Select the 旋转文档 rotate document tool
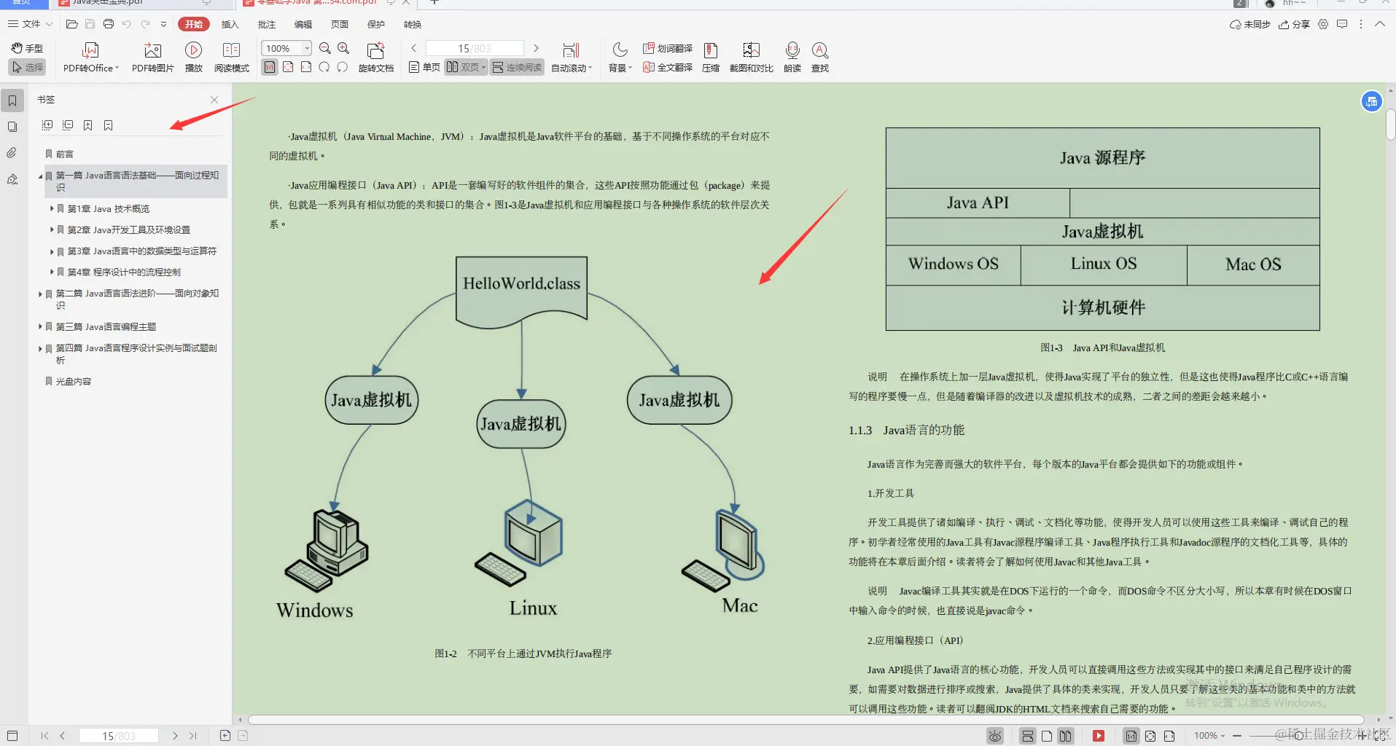The image size is (1396, 746). click(x=376, y=57)
